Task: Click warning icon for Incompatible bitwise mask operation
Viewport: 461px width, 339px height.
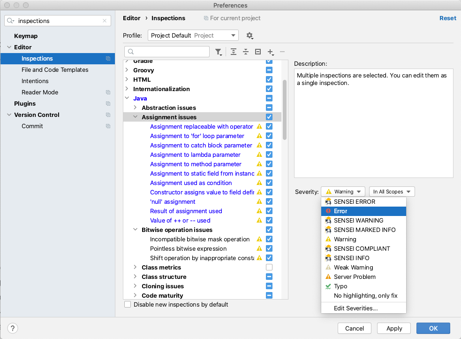Action: click(259, 239)
